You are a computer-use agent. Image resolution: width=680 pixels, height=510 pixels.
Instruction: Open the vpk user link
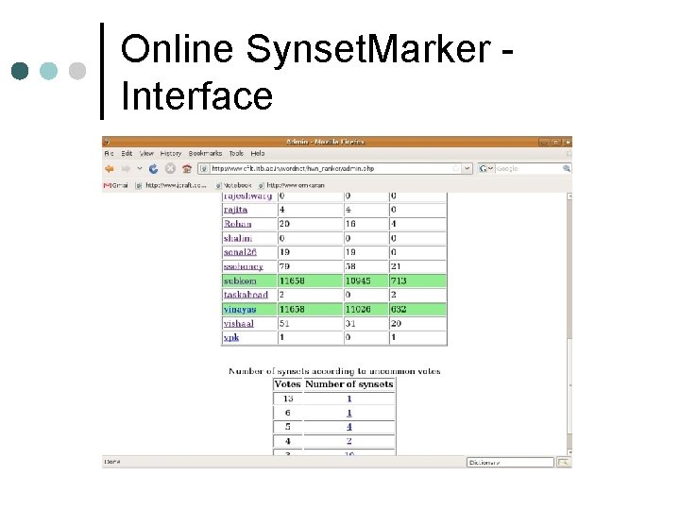coord(231,337)
